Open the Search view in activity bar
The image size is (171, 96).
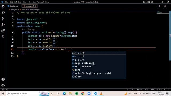pos(3,13)
